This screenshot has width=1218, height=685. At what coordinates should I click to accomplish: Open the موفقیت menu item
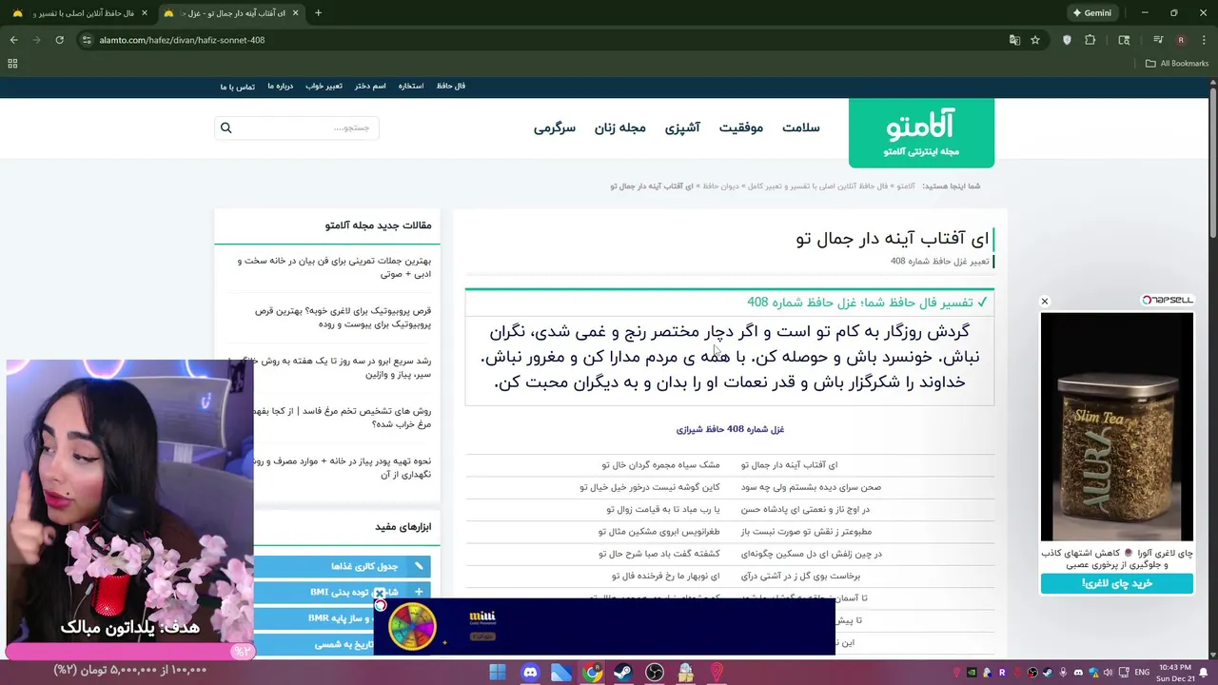[740, 127]
